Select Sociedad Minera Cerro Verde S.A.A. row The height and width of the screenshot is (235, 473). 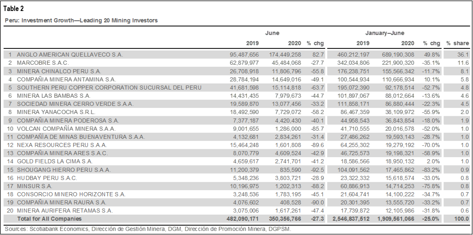tap(75, 104)
